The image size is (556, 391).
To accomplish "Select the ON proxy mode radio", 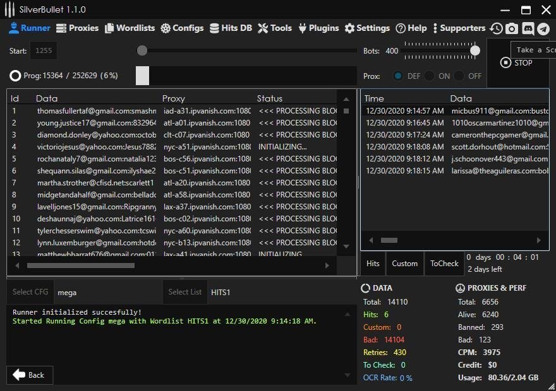I will pos(430,76).
